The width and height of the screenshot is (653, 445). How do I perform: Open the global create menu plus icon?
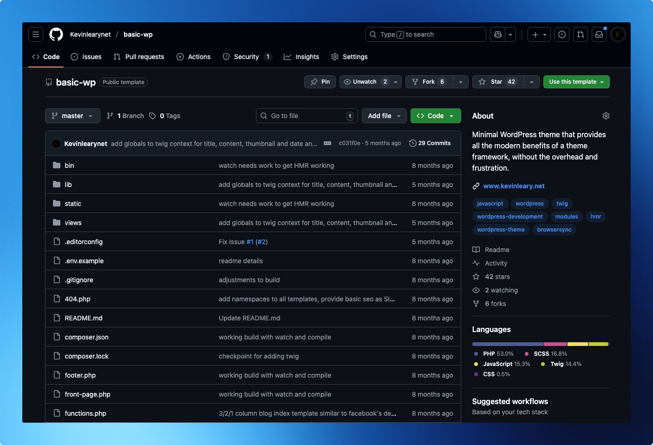tap(535, 34)
